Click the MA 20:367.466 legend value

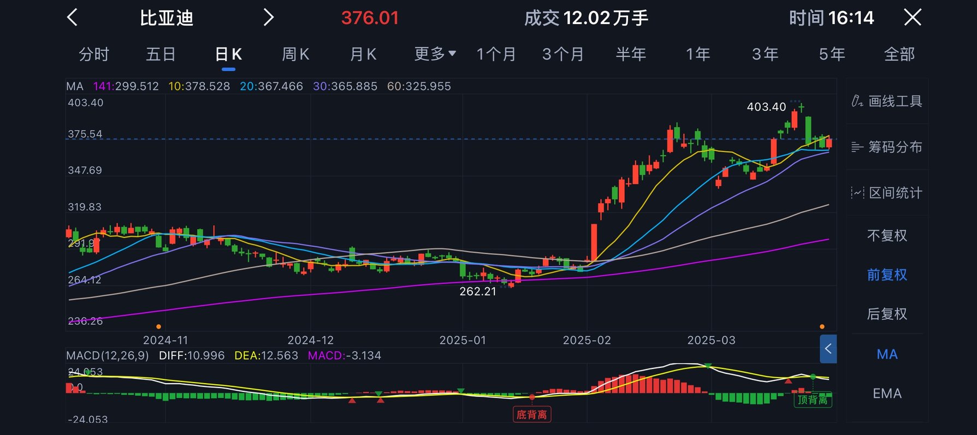271,86
